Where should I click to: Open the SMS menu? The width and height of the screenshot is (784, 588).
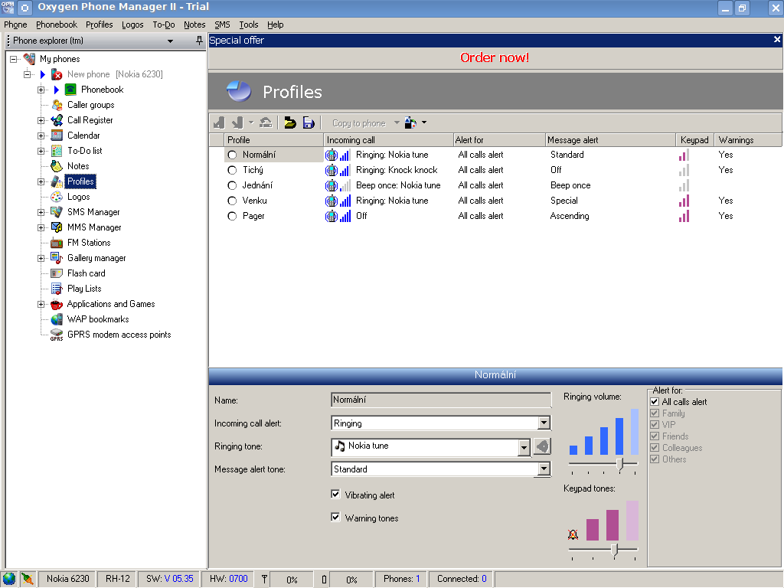click(222, 24)
